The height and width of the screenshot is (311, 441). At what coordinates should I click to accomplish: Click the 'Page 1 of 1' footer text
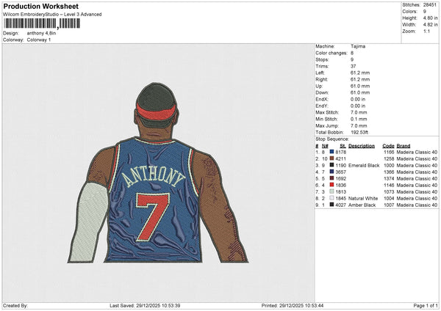(x=426, y=305)
